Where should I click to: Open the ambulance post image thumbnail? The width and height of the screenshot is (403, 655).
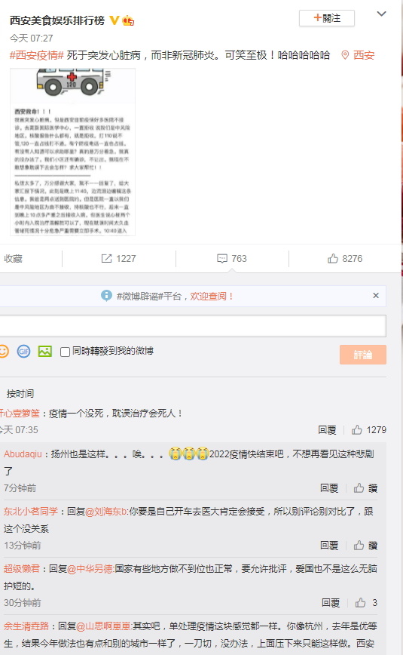coord(72,152)
